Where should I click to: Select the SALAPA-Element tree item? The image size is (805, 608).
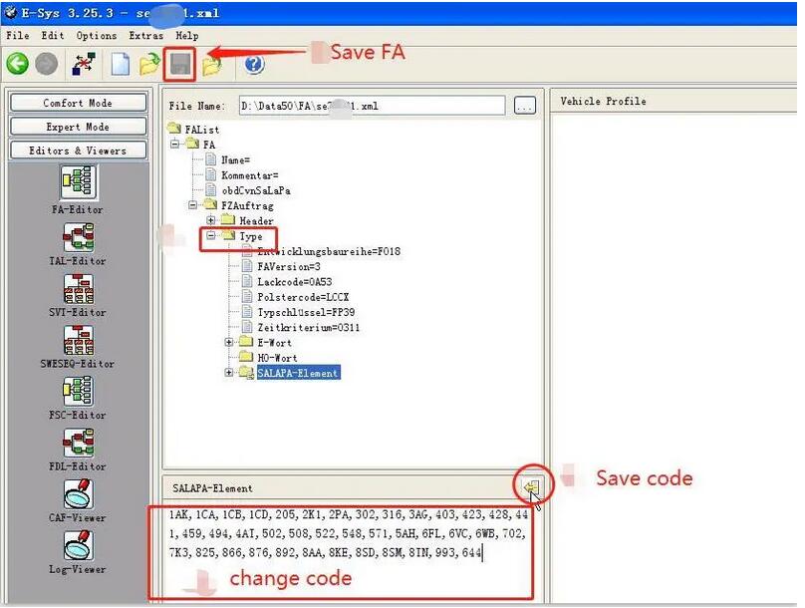coord(297,373)
